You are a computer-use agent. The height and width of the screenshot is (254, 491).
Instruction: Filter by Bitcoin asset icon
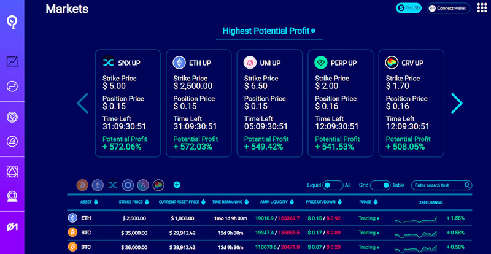click(82, 185)
